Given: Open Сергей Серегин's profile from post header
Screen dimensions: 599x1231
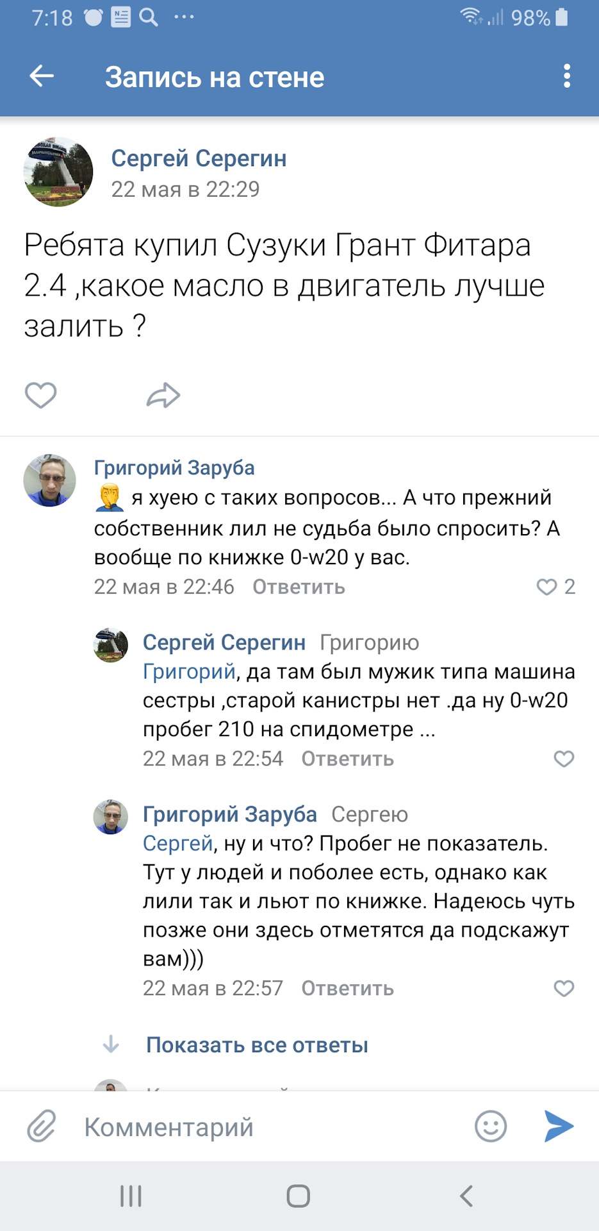Looking at the screenshot, I should (x=199, y=158).
